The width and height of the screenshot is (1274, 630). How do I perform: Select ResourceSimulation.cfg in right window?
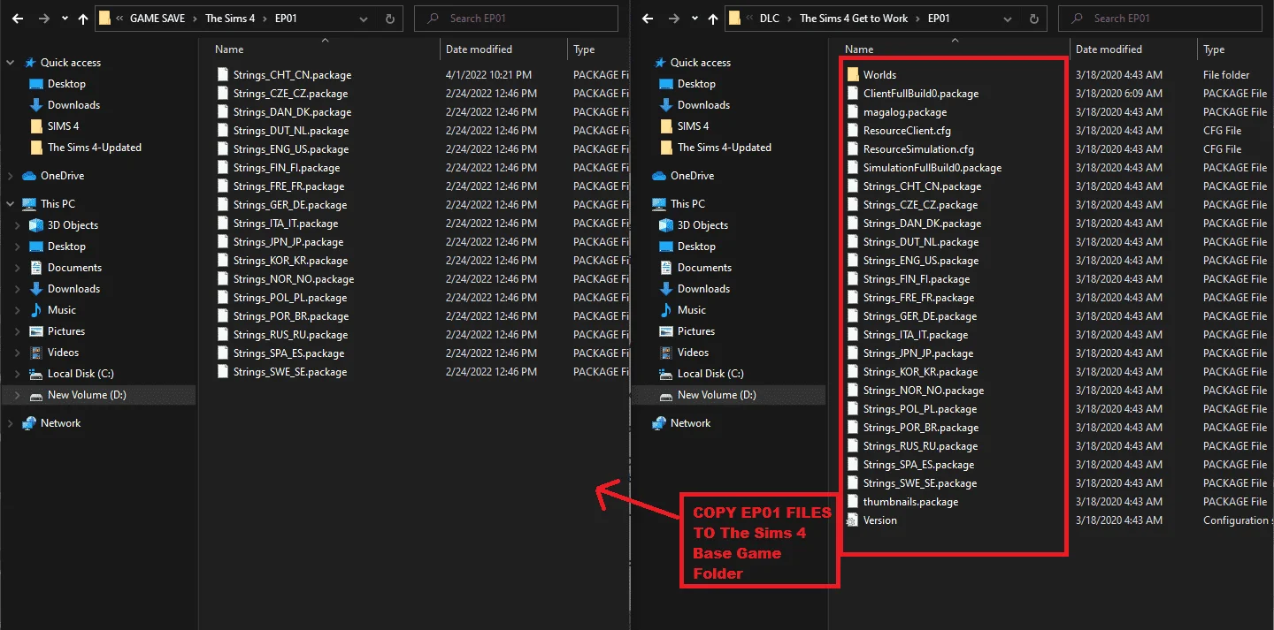click(x=918, y=149)
